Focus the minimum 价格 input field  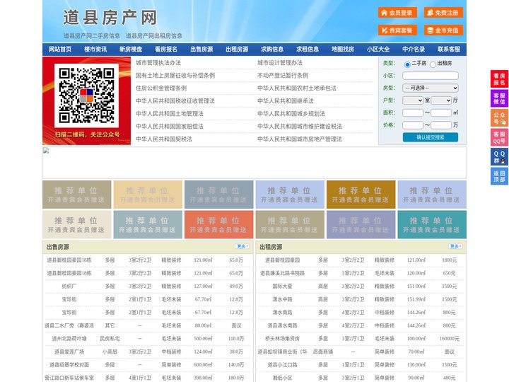[413, 125]
